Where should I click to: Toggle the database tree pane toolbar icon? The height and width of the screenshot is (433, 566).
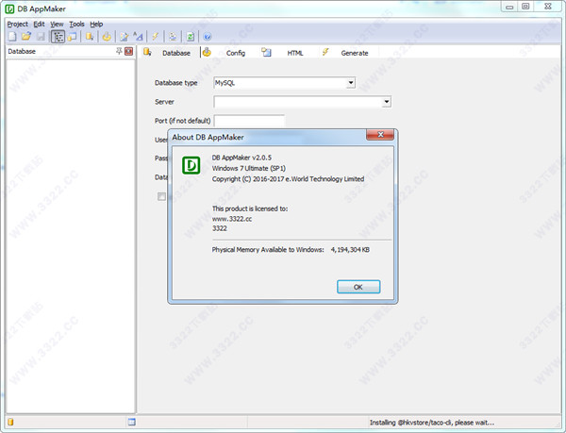58,37
